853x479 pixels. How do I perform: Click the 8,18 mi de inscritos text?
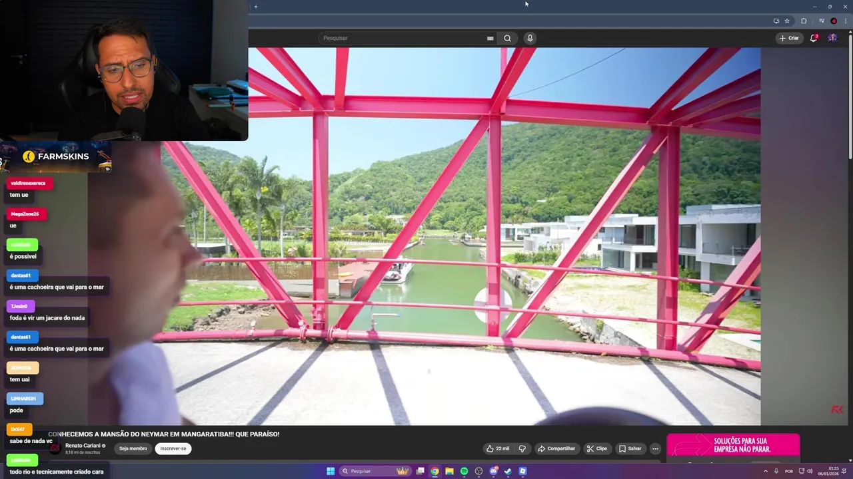(83, 452)
